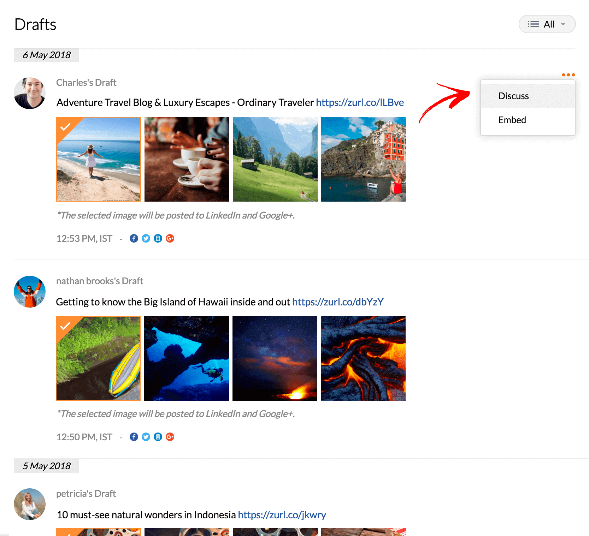This screenshot has height=536, width=589.
Task: Open link https://zurl.co/dbYzY
Action: point(338,302)
